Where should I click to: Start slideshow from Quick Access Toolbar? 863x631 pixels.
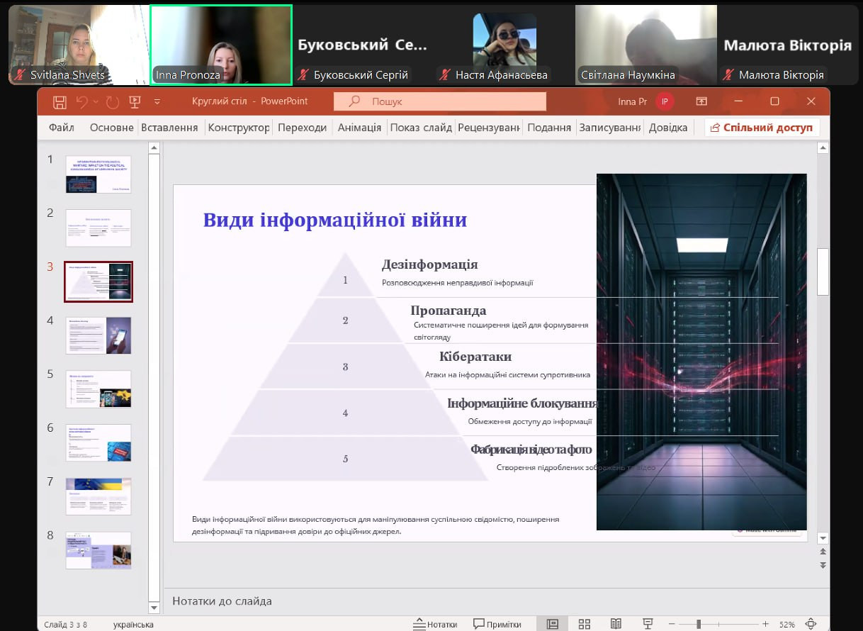(135, 102)
